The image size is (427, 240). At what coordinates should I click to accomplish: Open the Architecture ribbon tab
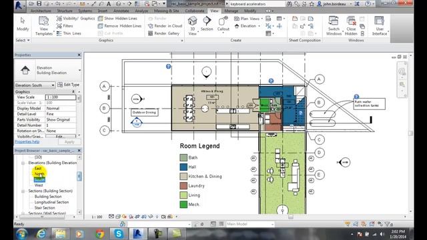click(x=41, y=11)
